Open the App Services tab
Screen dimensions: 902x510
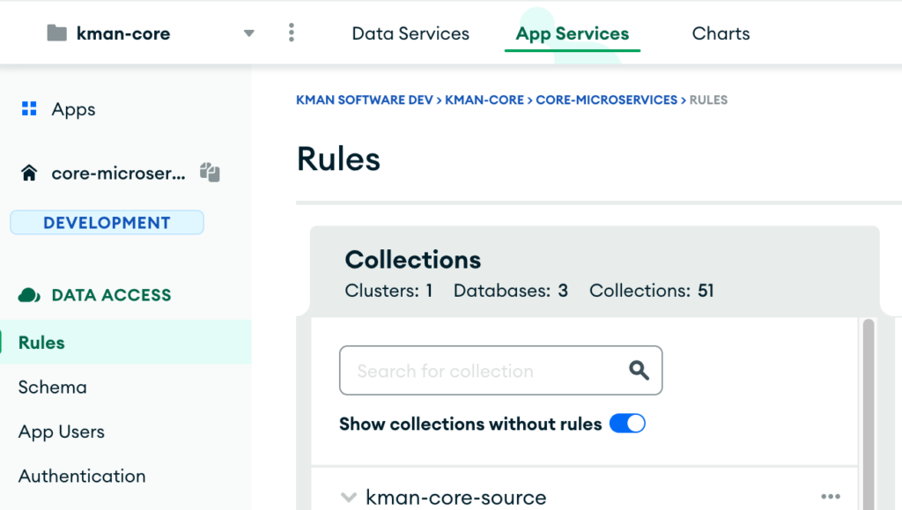pyautogui.click(x=572, y=33)
